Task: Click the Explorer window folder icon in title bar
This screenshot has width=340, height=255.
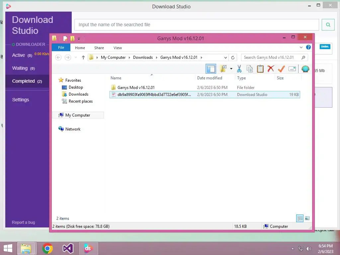Action: click(x=54, y=39)
